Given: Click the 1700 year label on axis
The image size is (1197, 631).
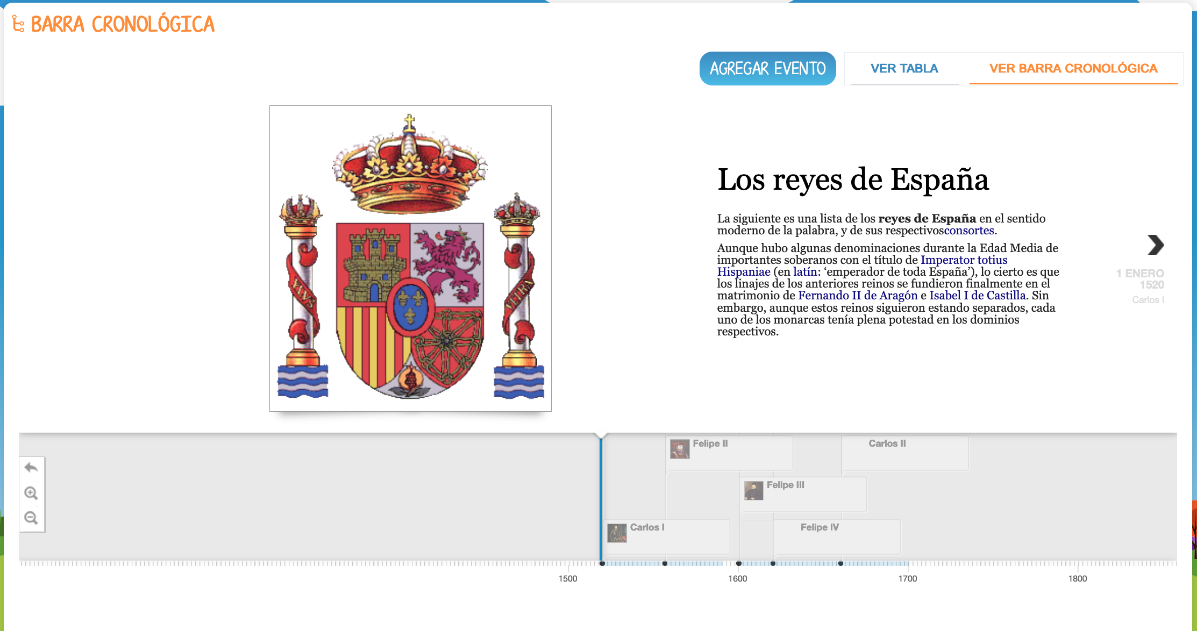Looking at the screenshot, I should pyautogui.click(x=908, y=579).
